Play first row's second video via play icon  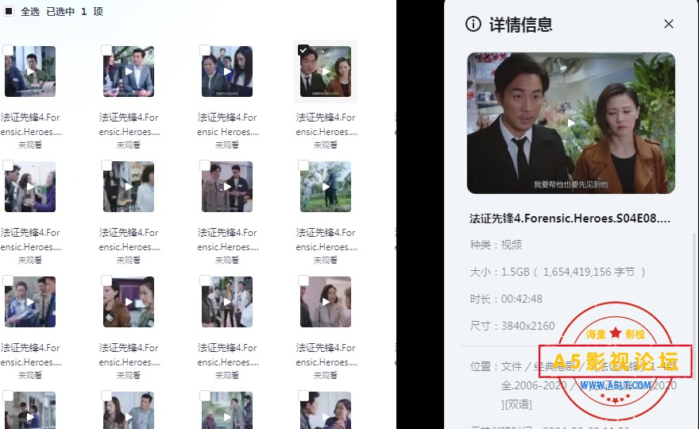point(129,71)
